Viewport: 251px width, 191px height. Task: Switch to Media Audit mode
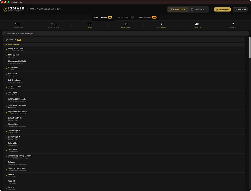199,9
